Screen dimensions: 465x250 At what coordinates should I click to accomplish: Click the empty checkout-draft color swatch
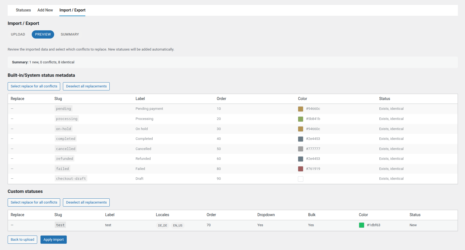(x=301, y=179)
